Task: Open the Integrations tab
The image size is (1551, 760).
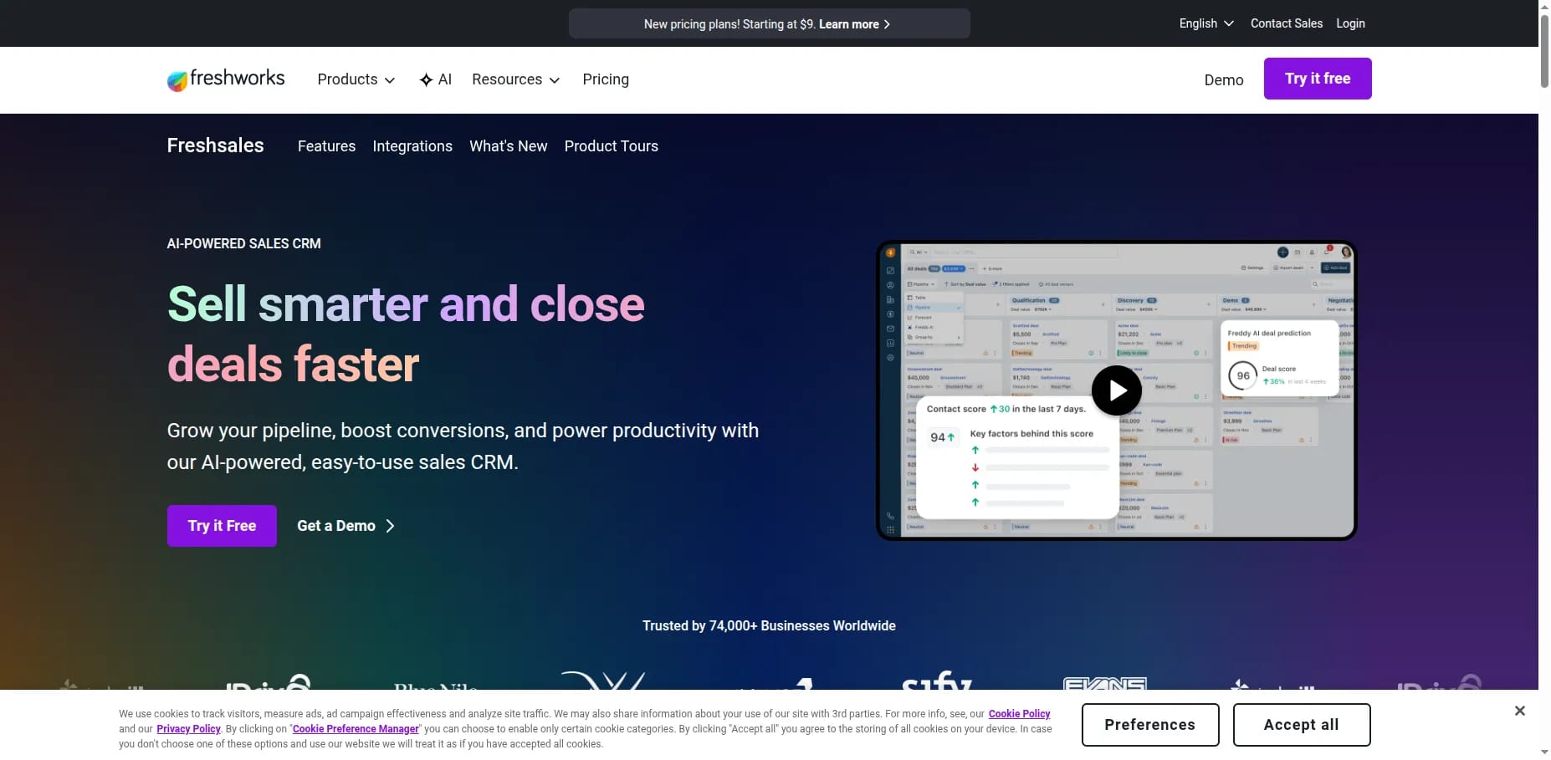Action: 412,146
